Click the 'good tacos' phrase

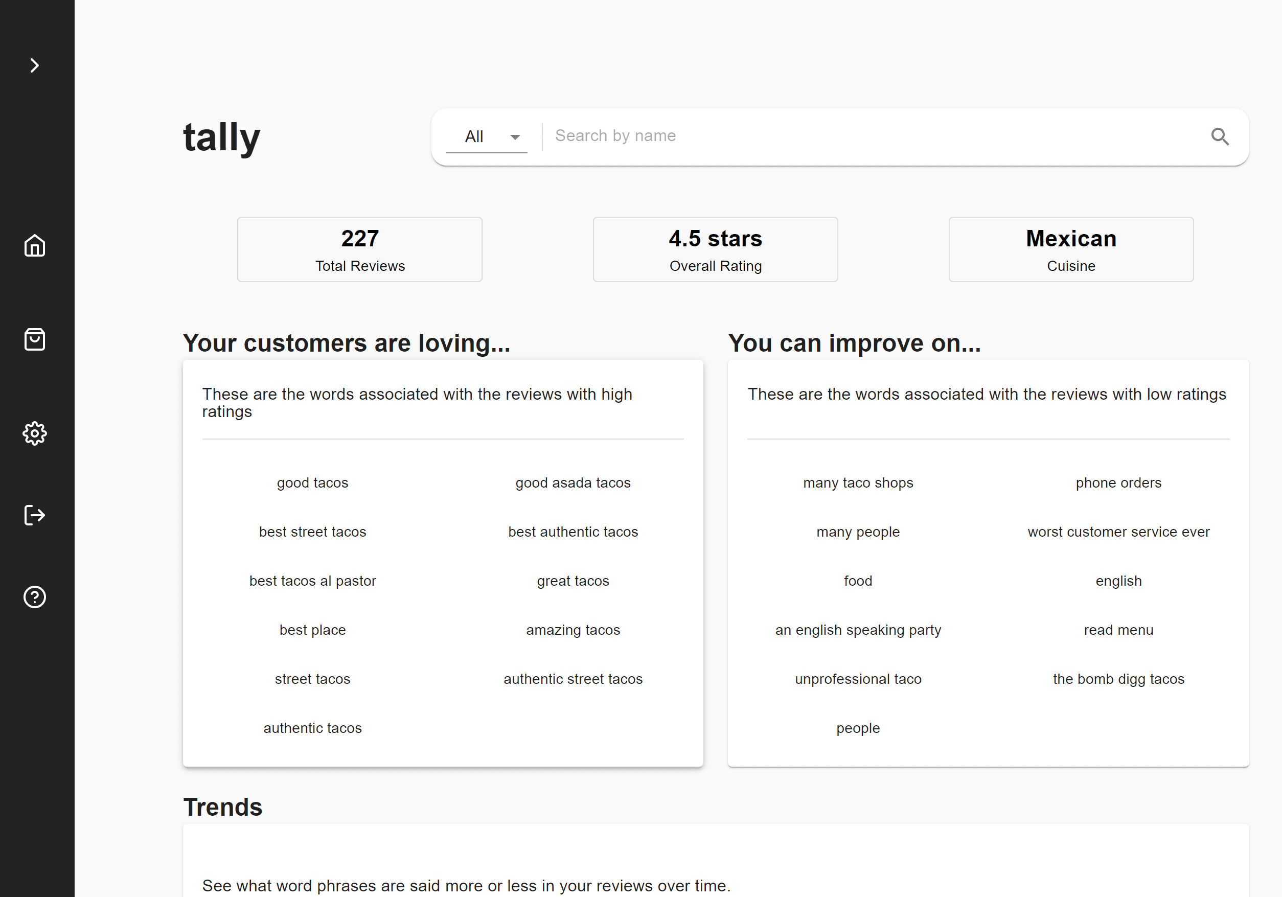313,483
